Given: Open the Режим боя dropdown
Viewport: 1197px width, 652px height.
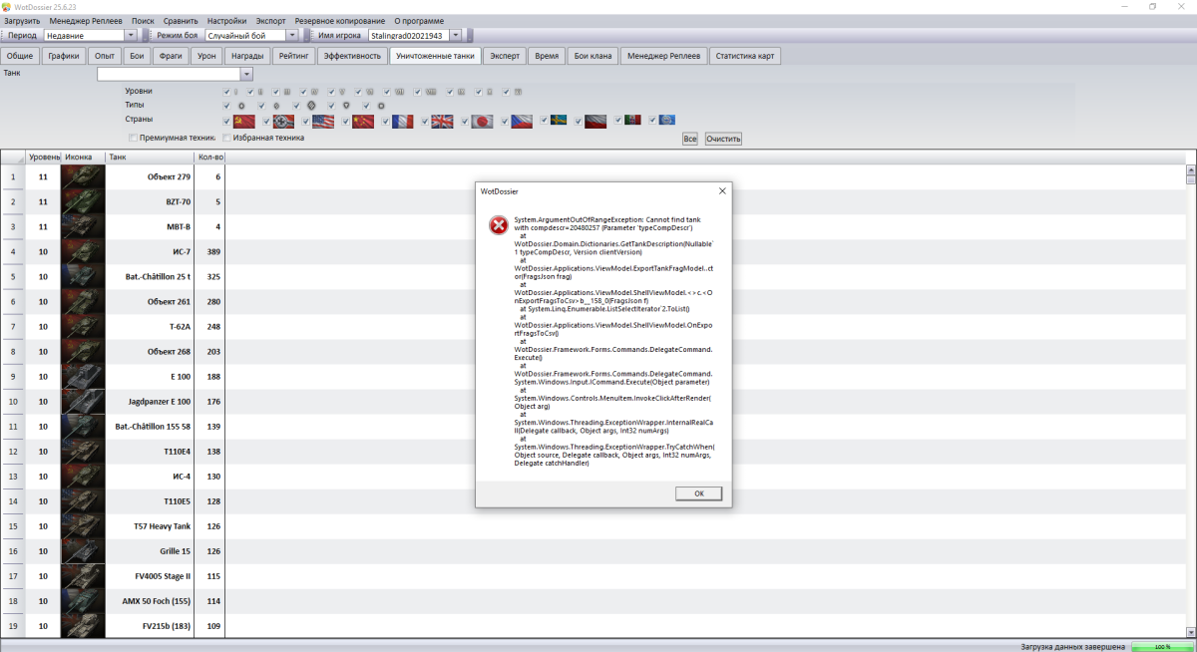Looking at the screenshot, I should [292, 35].
